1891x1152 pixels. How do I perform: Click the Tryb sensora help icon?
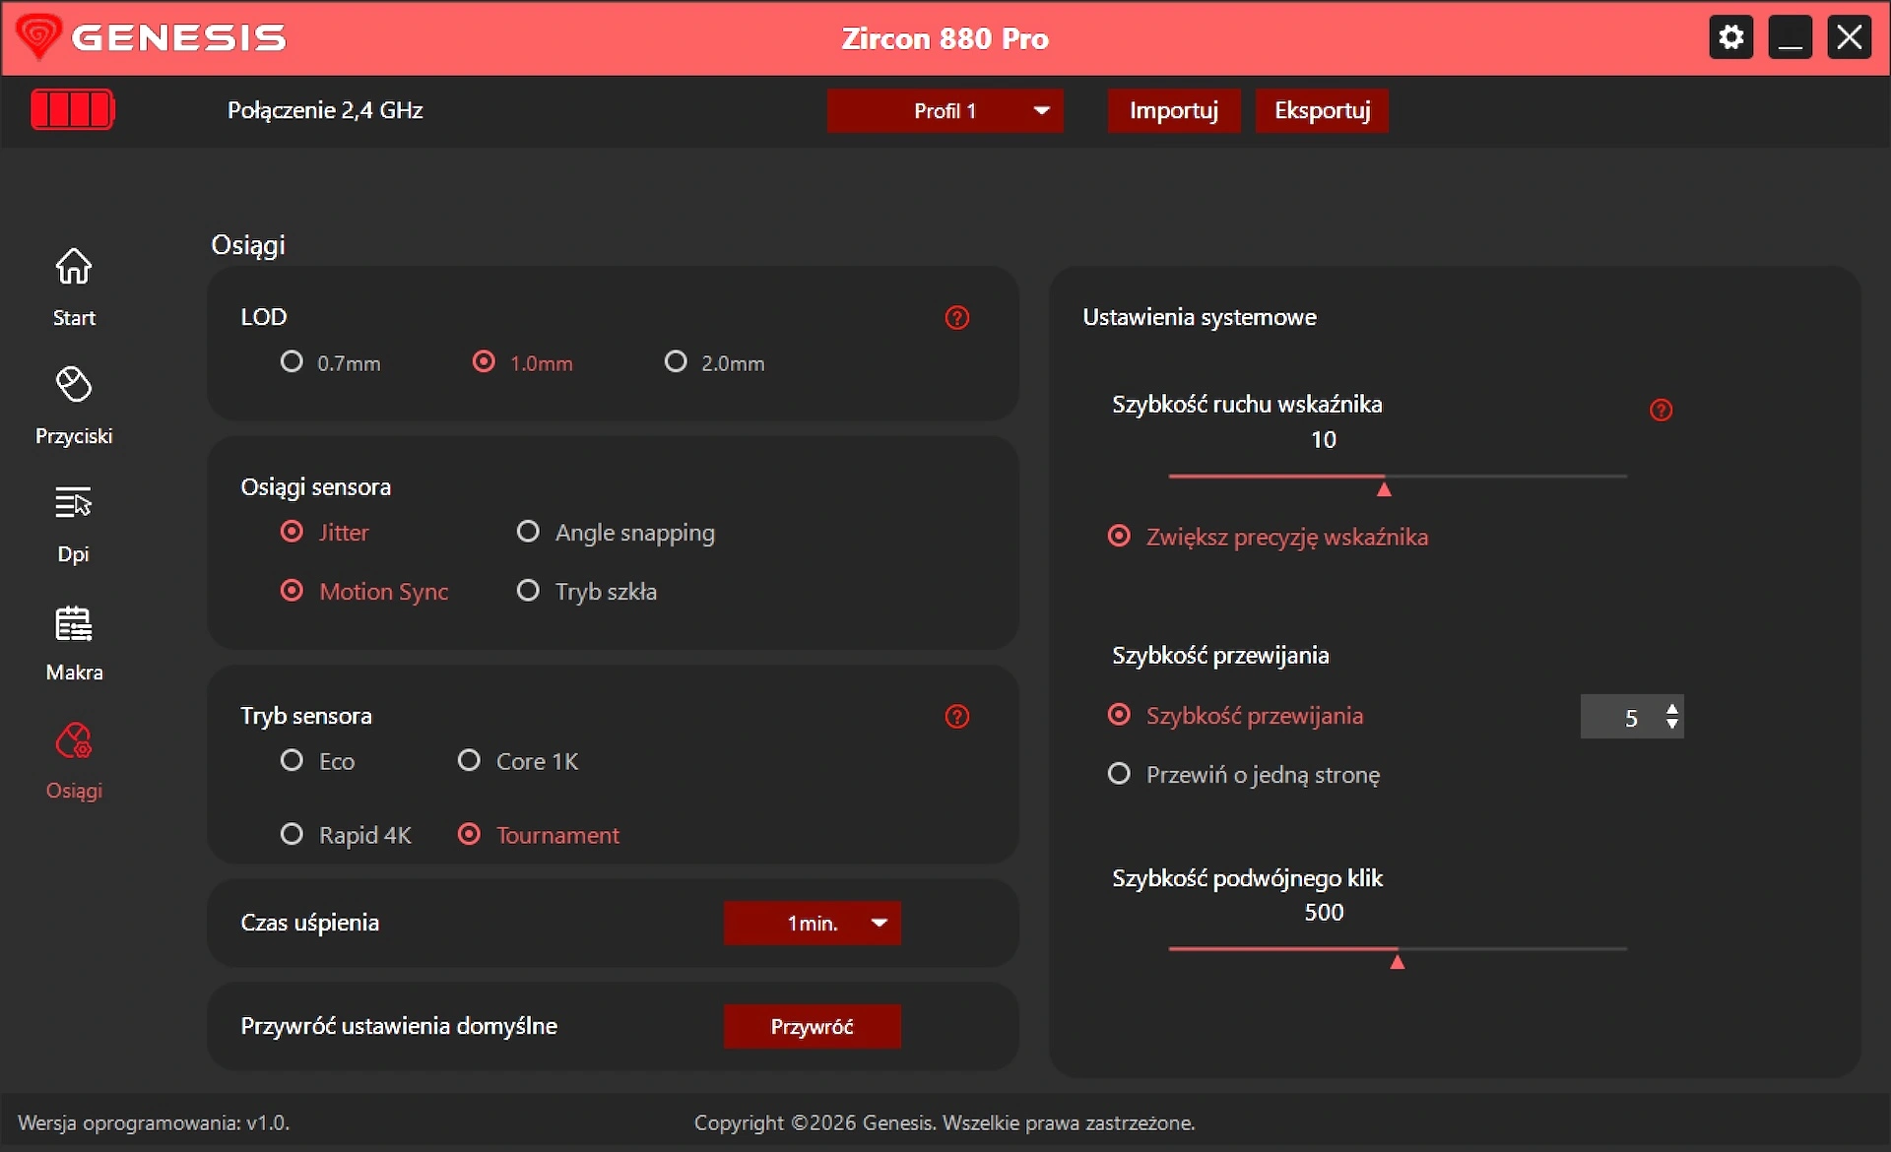coord(957,716)
